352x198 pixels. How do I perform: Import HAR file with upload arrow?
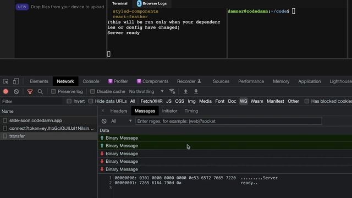(185, 91)
